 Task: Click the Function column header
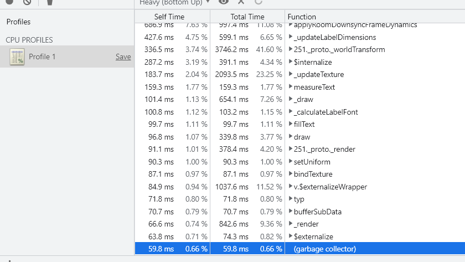[x=302, y=17]
